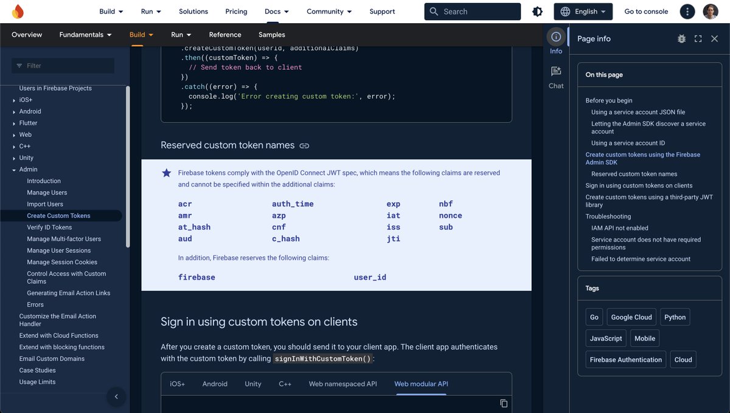The image size is (730, 413).
Task: Collapse the Admin tree section
Action: 14,170
